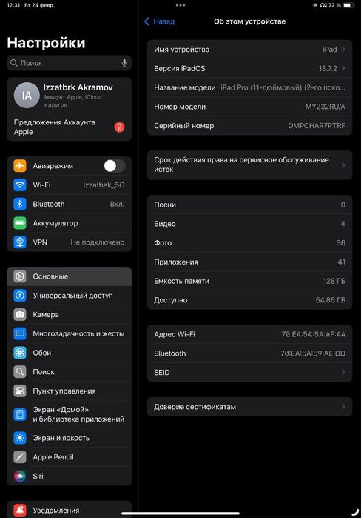Open Универсальный доступ settings
The height and width of the screenshot is (518, 361).
pyautogui.click(x=70, y=296)
